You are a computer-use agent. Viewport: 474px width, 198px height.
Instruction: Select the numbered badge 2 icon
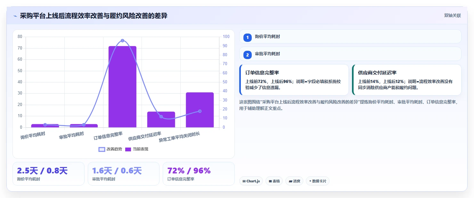click(247, 55)
